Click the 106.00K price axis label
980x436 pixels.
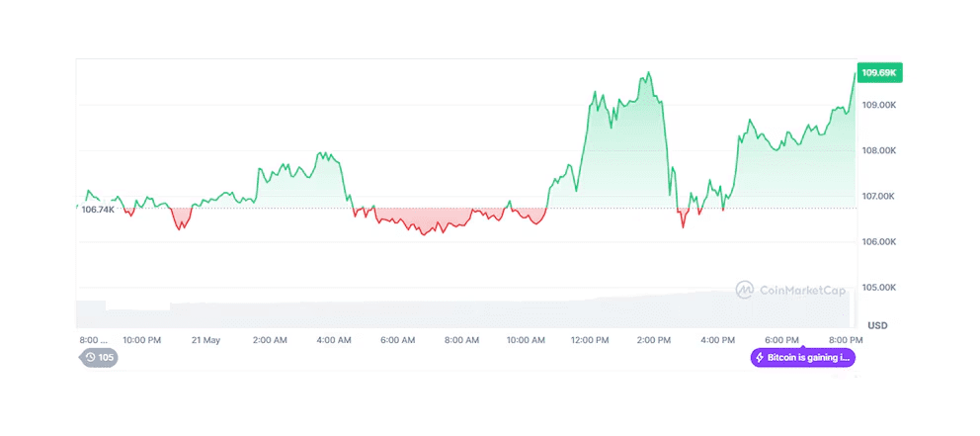tap(879, 241)
